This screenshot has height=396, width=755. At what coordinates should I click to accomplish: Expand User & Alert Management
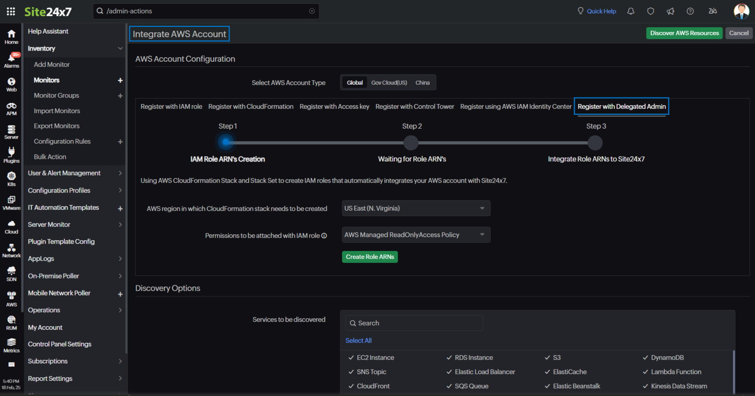[x=120, y=173]
